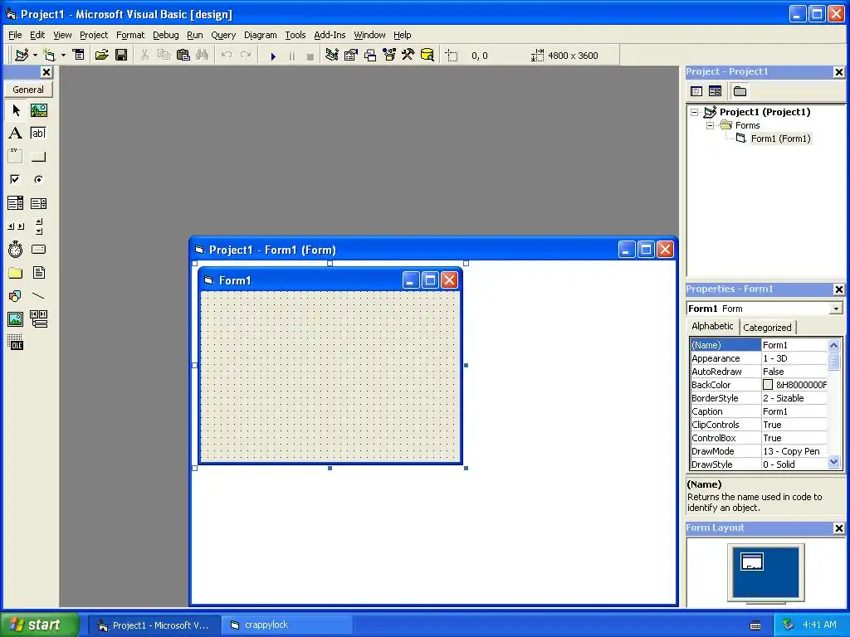850x637 pixels.
Task: Open the Format menu
Action: pos(130,35)
